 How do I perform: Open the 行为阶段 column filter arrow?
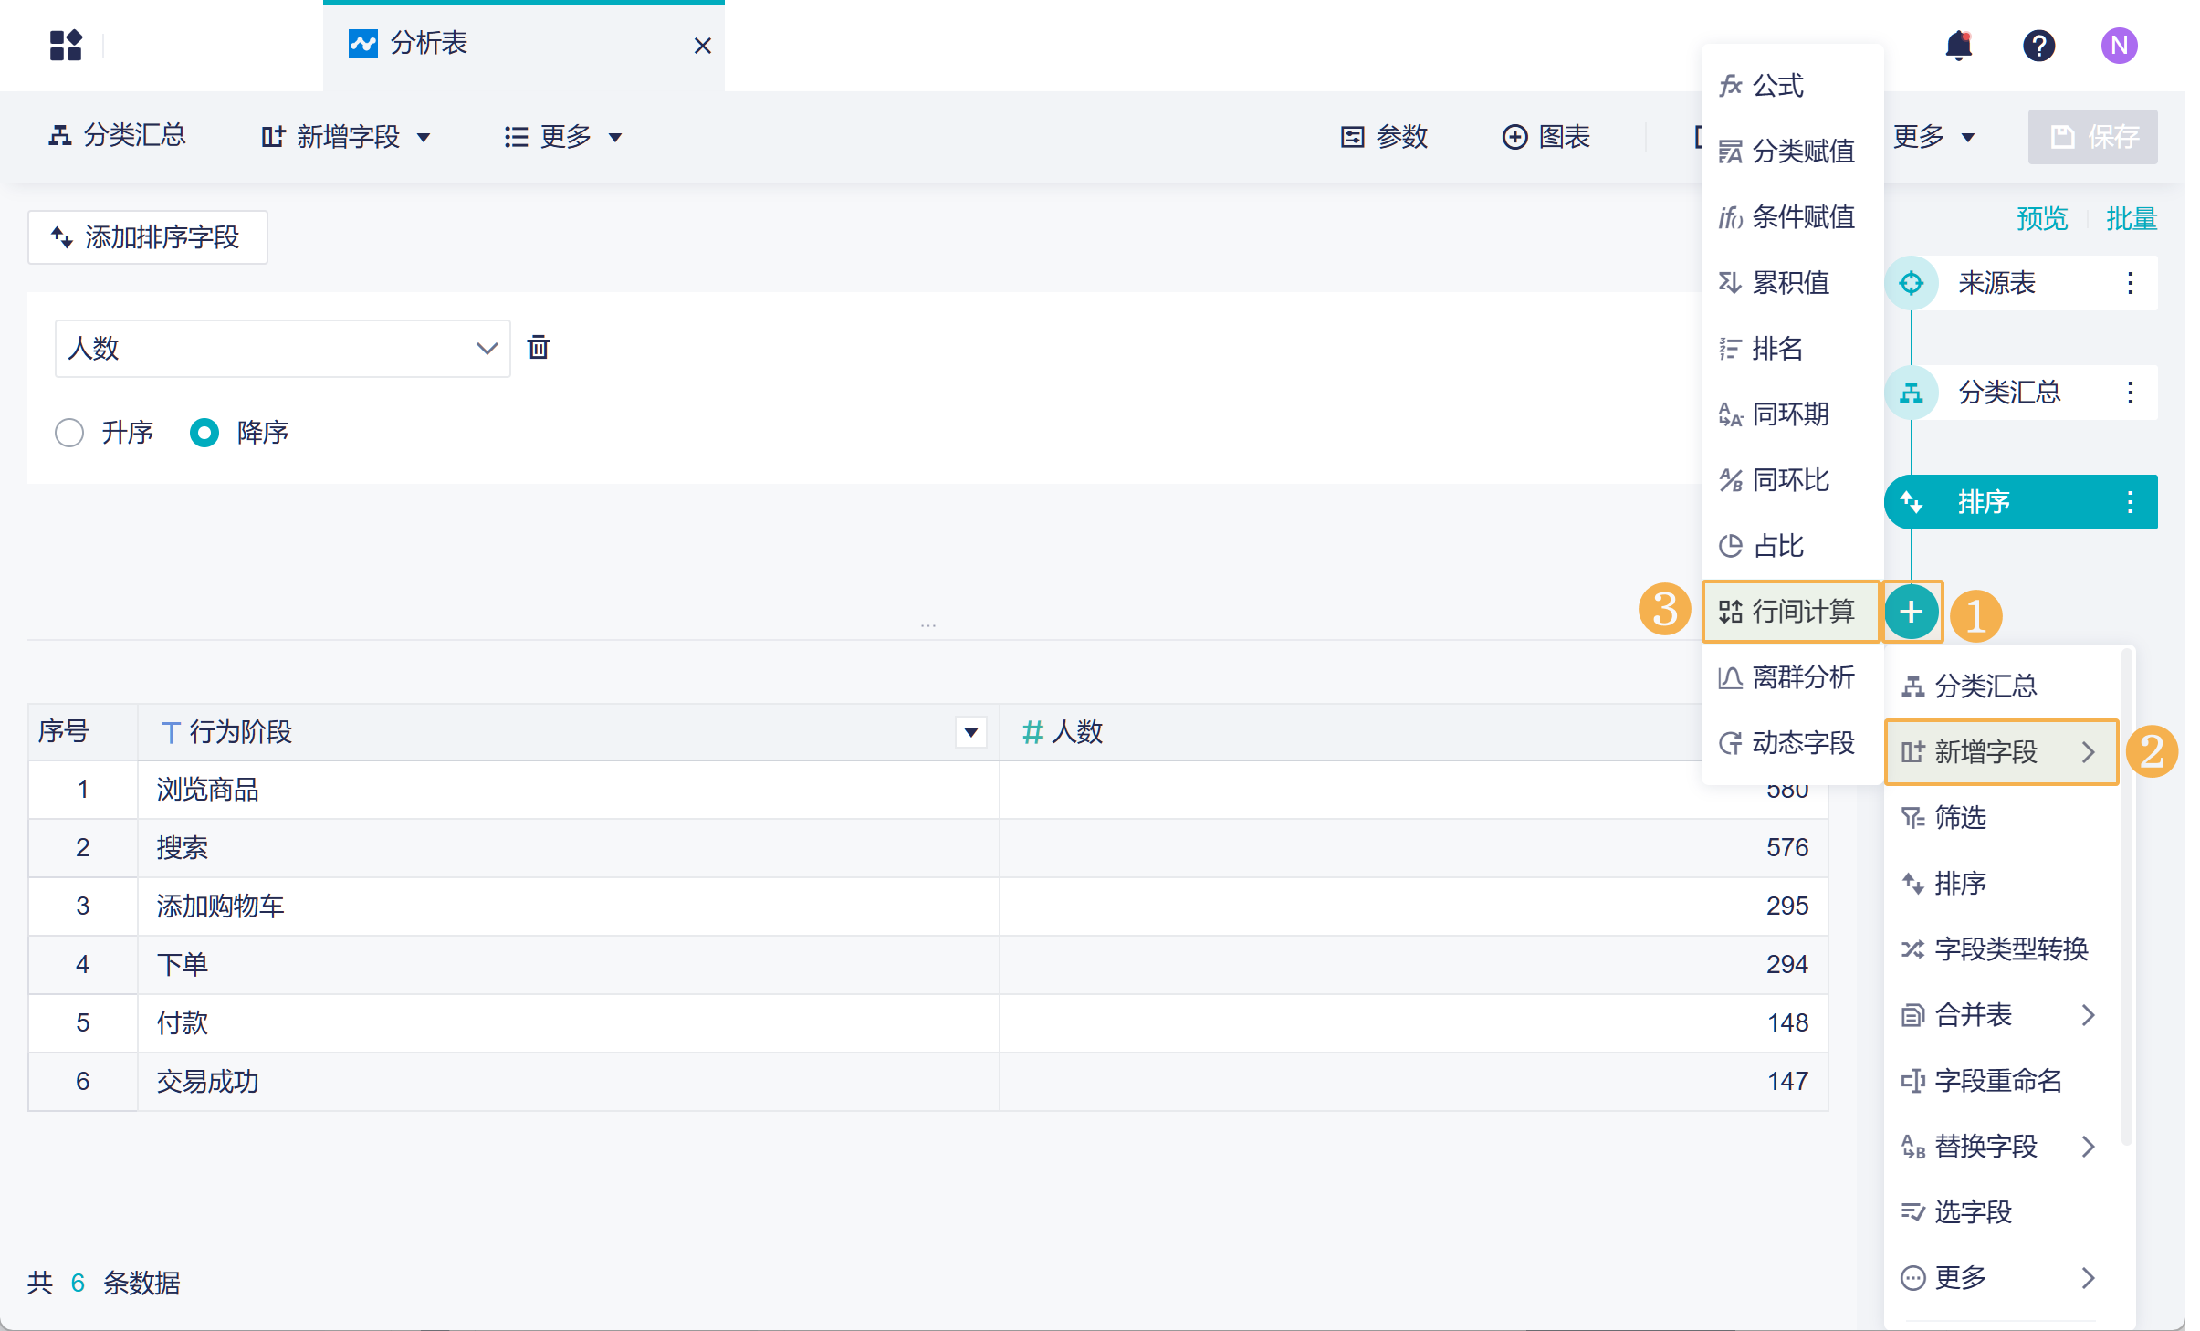point(970,732)
